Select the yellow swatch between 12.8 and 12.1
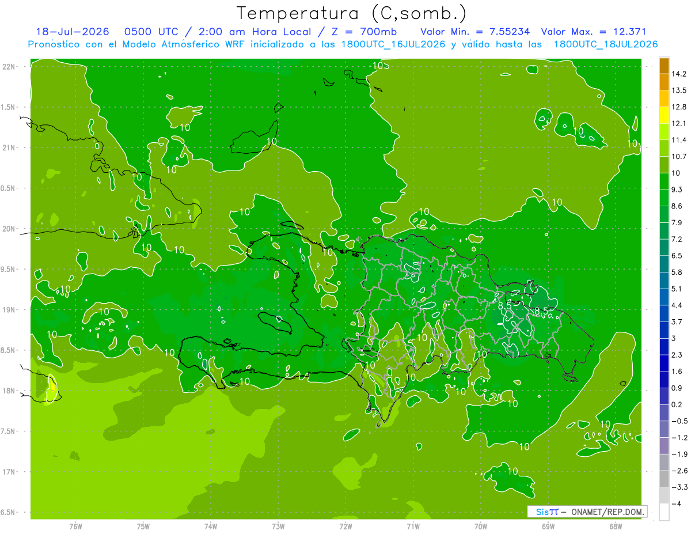This screenshot has height=534, width=691. [x=664, y=115]
